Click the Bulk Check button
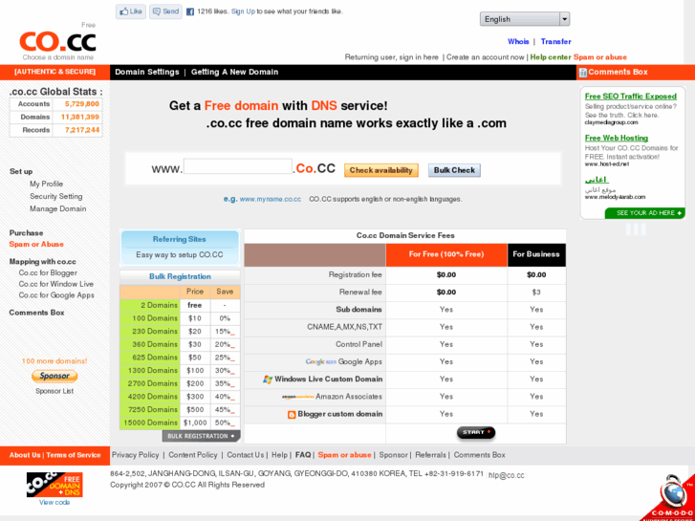Viewport: 695px width, 521px height. click(x=454, y=170)
